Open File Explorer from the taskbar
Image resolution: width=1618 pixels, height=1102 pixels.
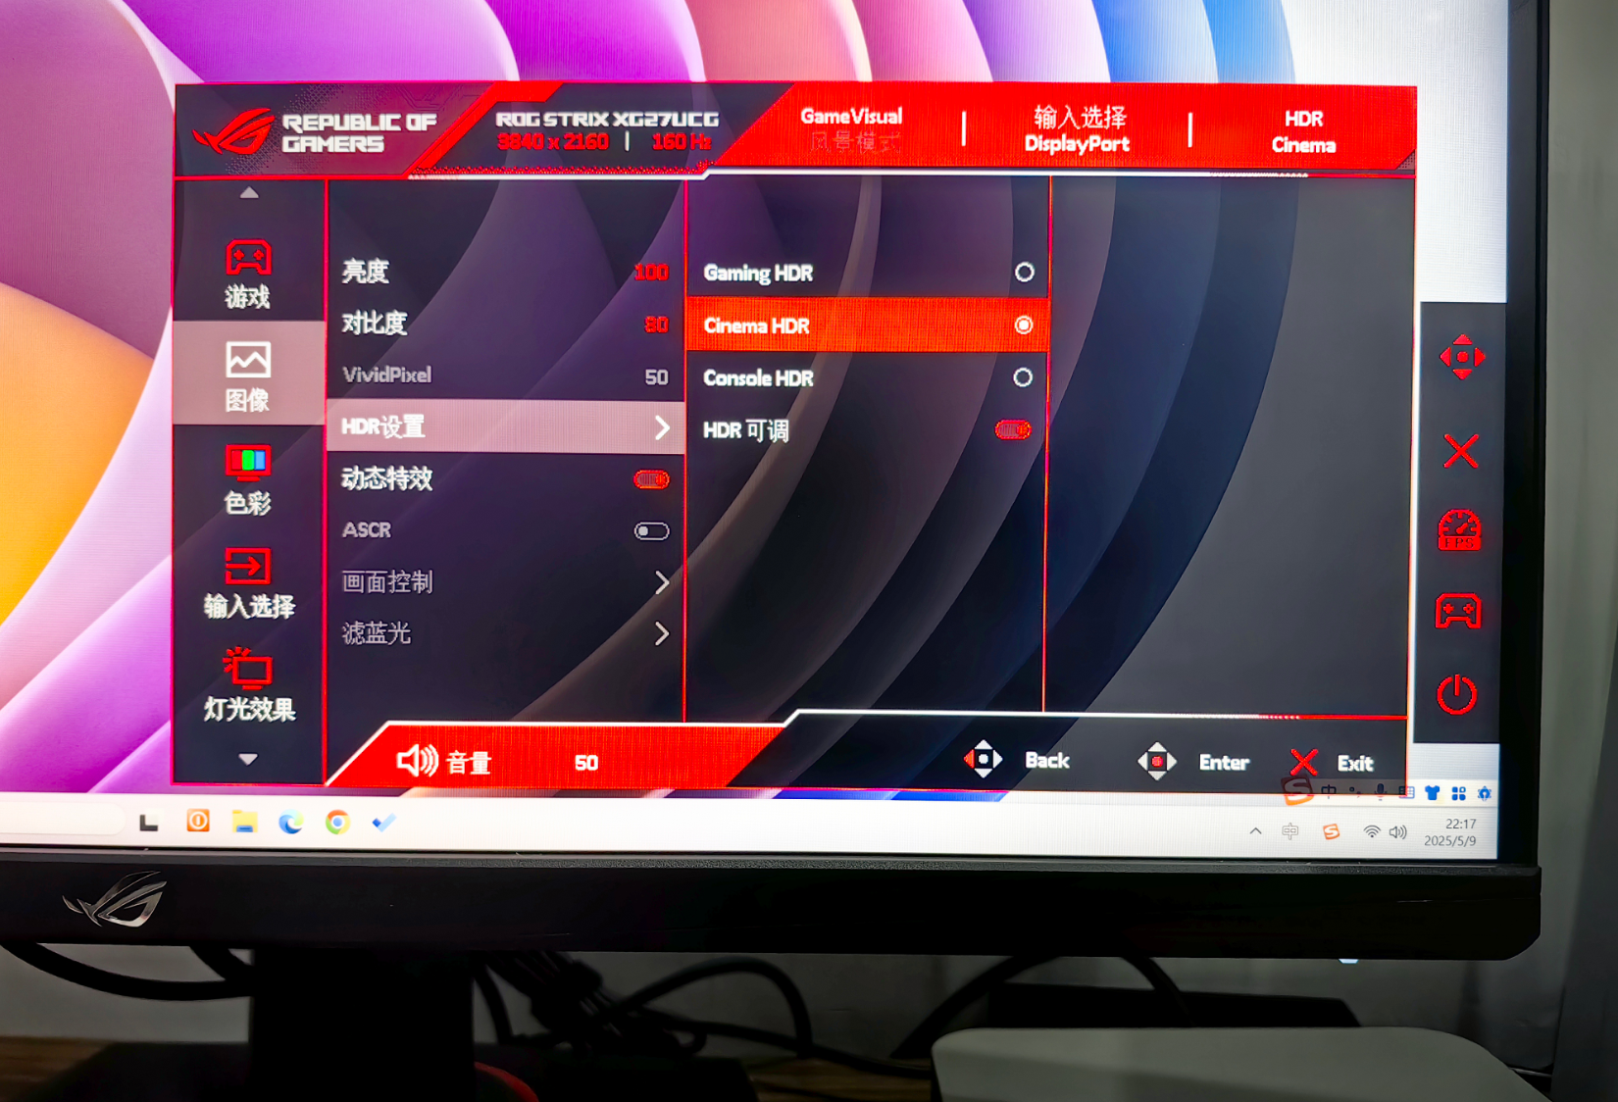click(x=244, y=822)
